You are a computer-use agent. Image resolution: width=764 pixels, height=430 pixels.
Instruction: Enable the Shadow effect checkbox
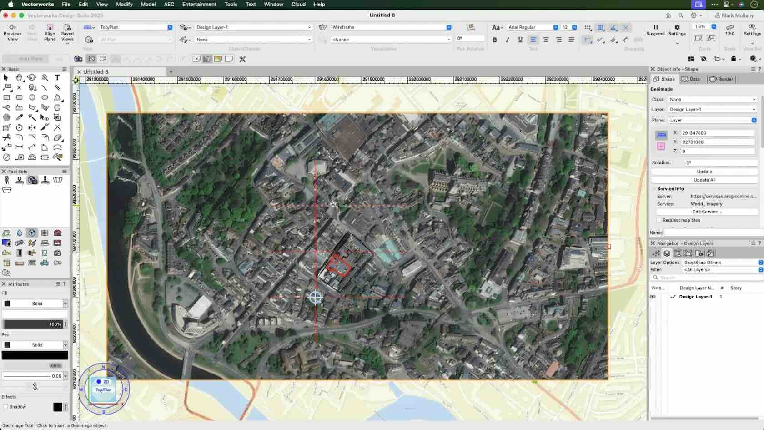click(6, 406)
